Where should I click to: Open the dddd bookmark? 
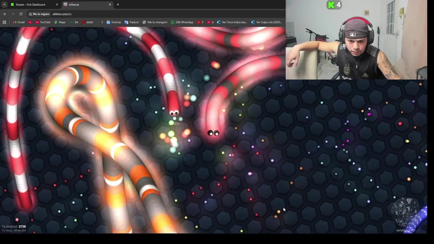pos(87,22)
